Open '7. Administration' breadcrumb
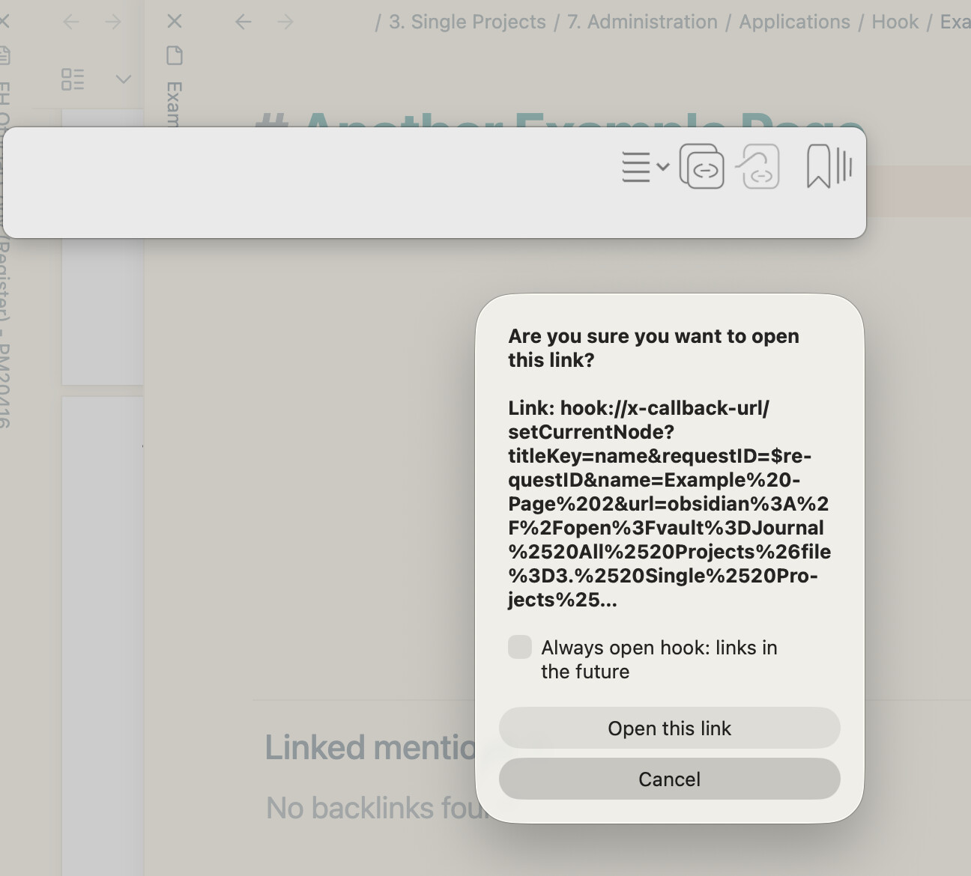This screenshot has width=971, height=876. pyautogui.click(x=642, y=22)
